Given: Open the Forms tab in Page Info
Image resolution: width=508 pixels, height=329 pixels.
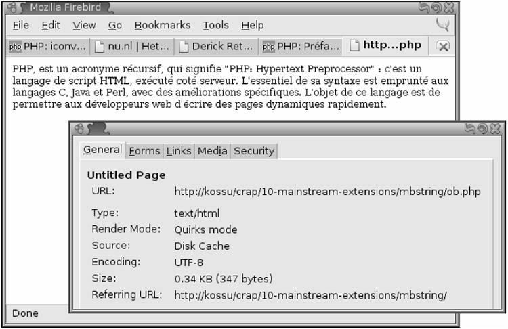Looking at the screenshot, I should point(144,151).
